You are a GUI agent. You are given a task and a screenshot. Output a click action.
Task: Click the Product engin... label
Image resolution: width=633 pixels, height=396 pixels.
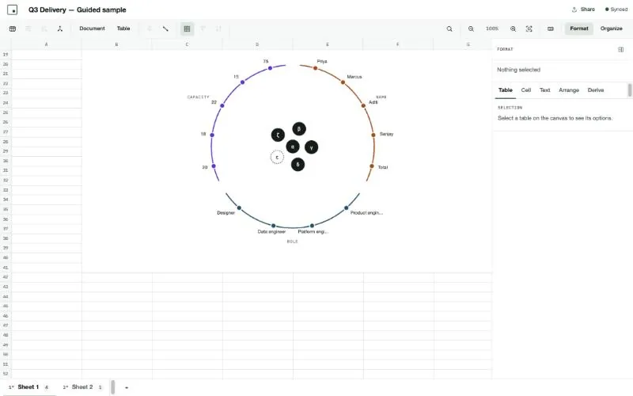pos(366,213)
